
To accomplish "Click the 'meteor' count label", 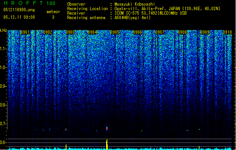I will pyautogui.click(x=53, y=12).
